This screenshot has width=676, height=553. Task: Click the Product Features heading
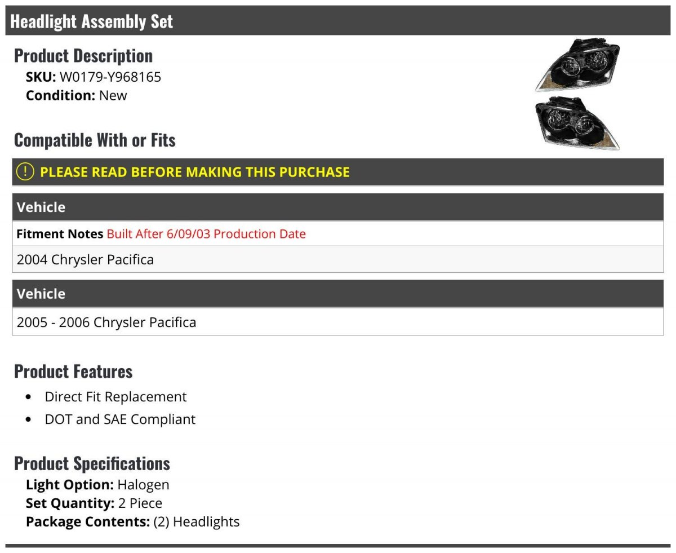point(73,371)
